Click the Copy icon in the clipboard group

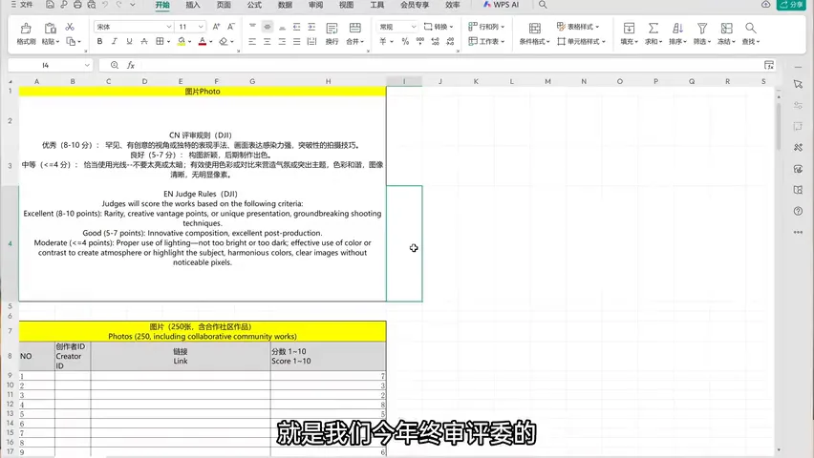[71, 41]
